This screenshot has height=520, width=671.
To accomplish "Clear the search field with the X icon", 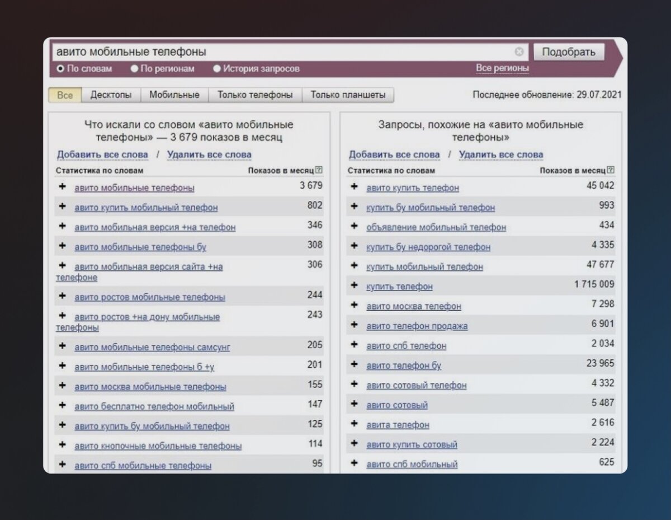I will click(519, 52).
